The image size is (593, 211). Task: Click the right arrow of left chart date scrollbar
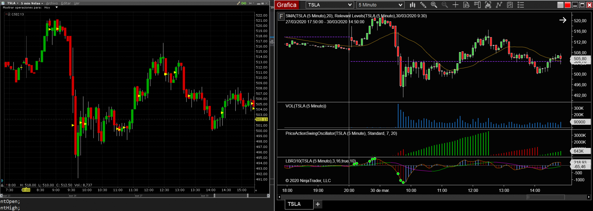[x=268, y=196]
